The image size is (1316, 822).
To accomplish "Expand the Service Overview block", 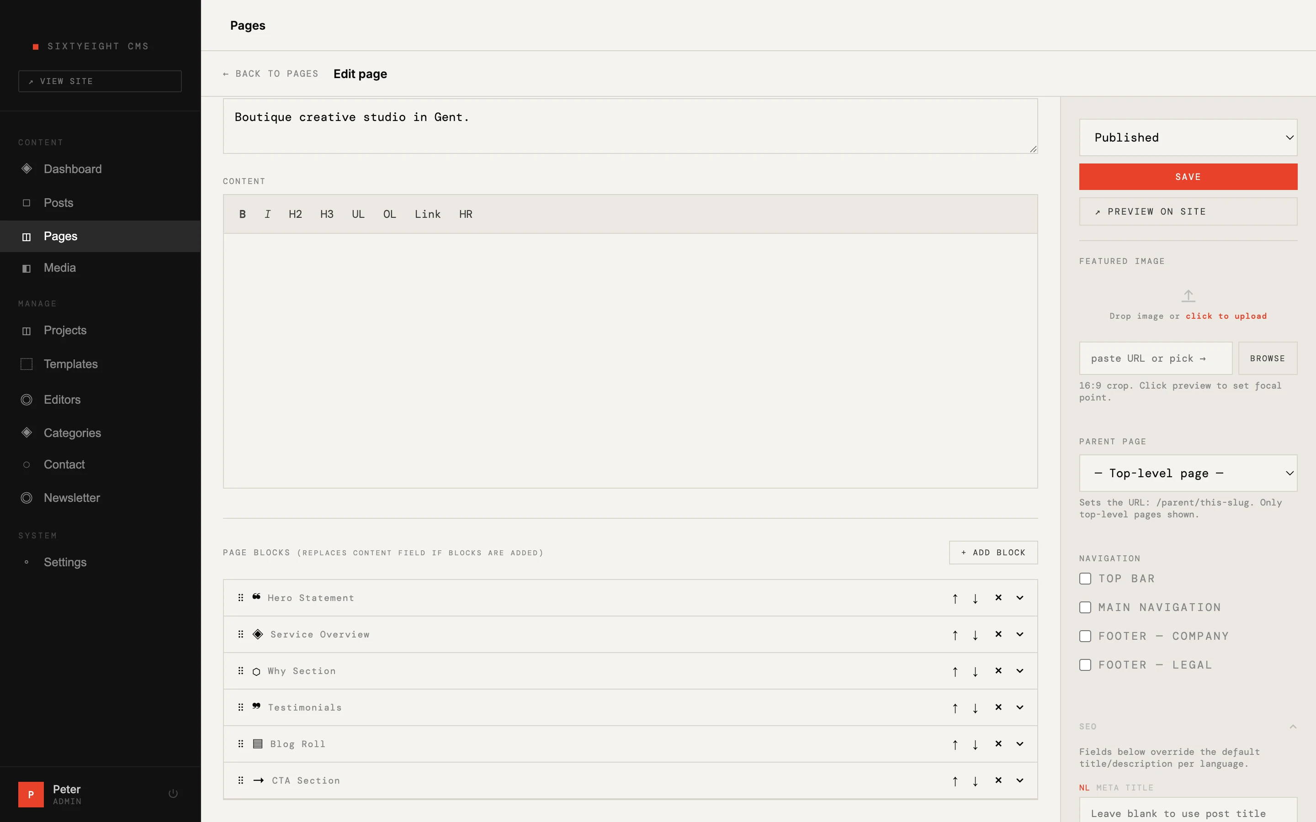I will click(x=1019, y=634).
